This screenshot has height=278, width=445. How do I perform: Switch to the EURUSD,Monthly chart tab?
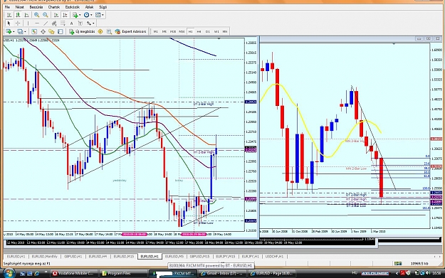pyautogui.click(x=45, y=257)
